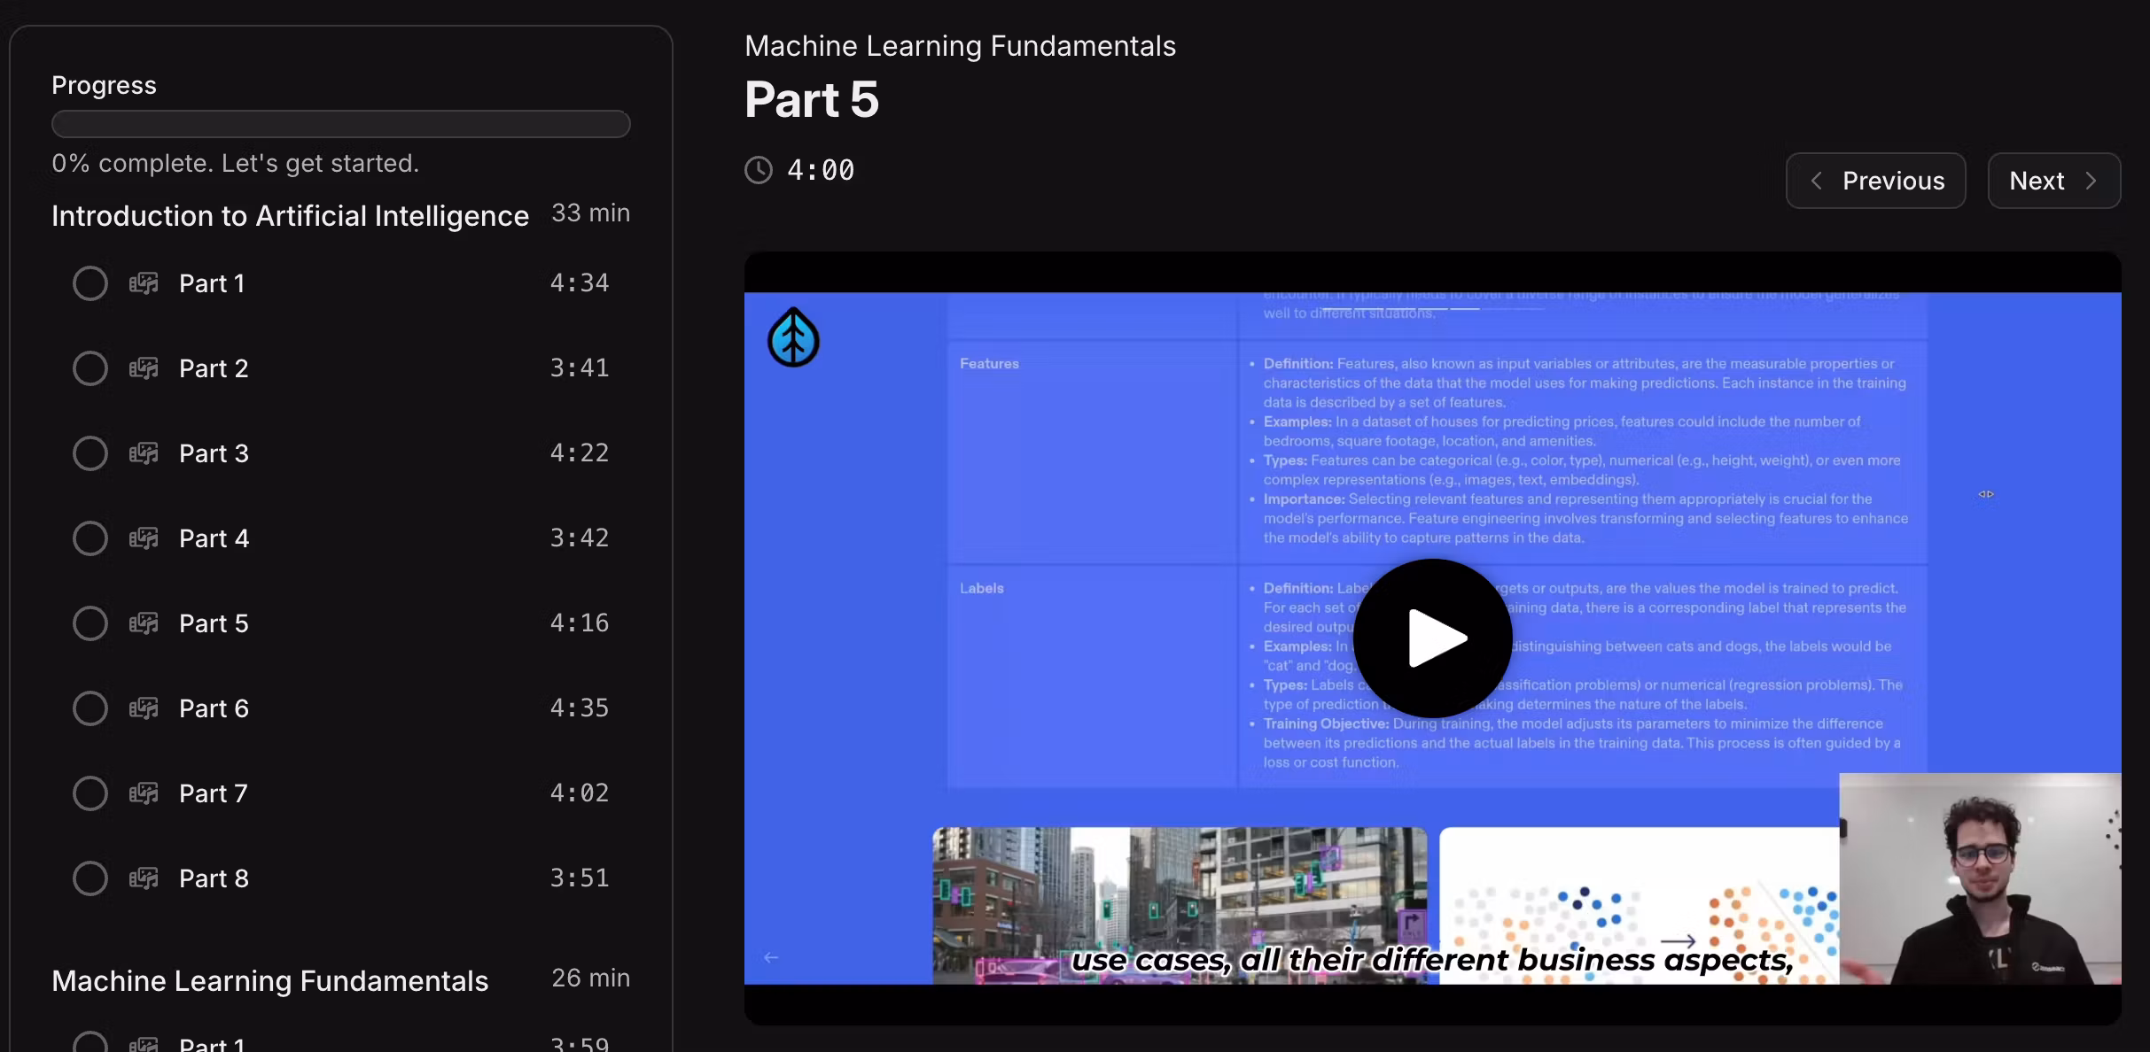Screen dimensions: 2150x1052
Task: Play the Part 5 video
Action: (1432, 638)
